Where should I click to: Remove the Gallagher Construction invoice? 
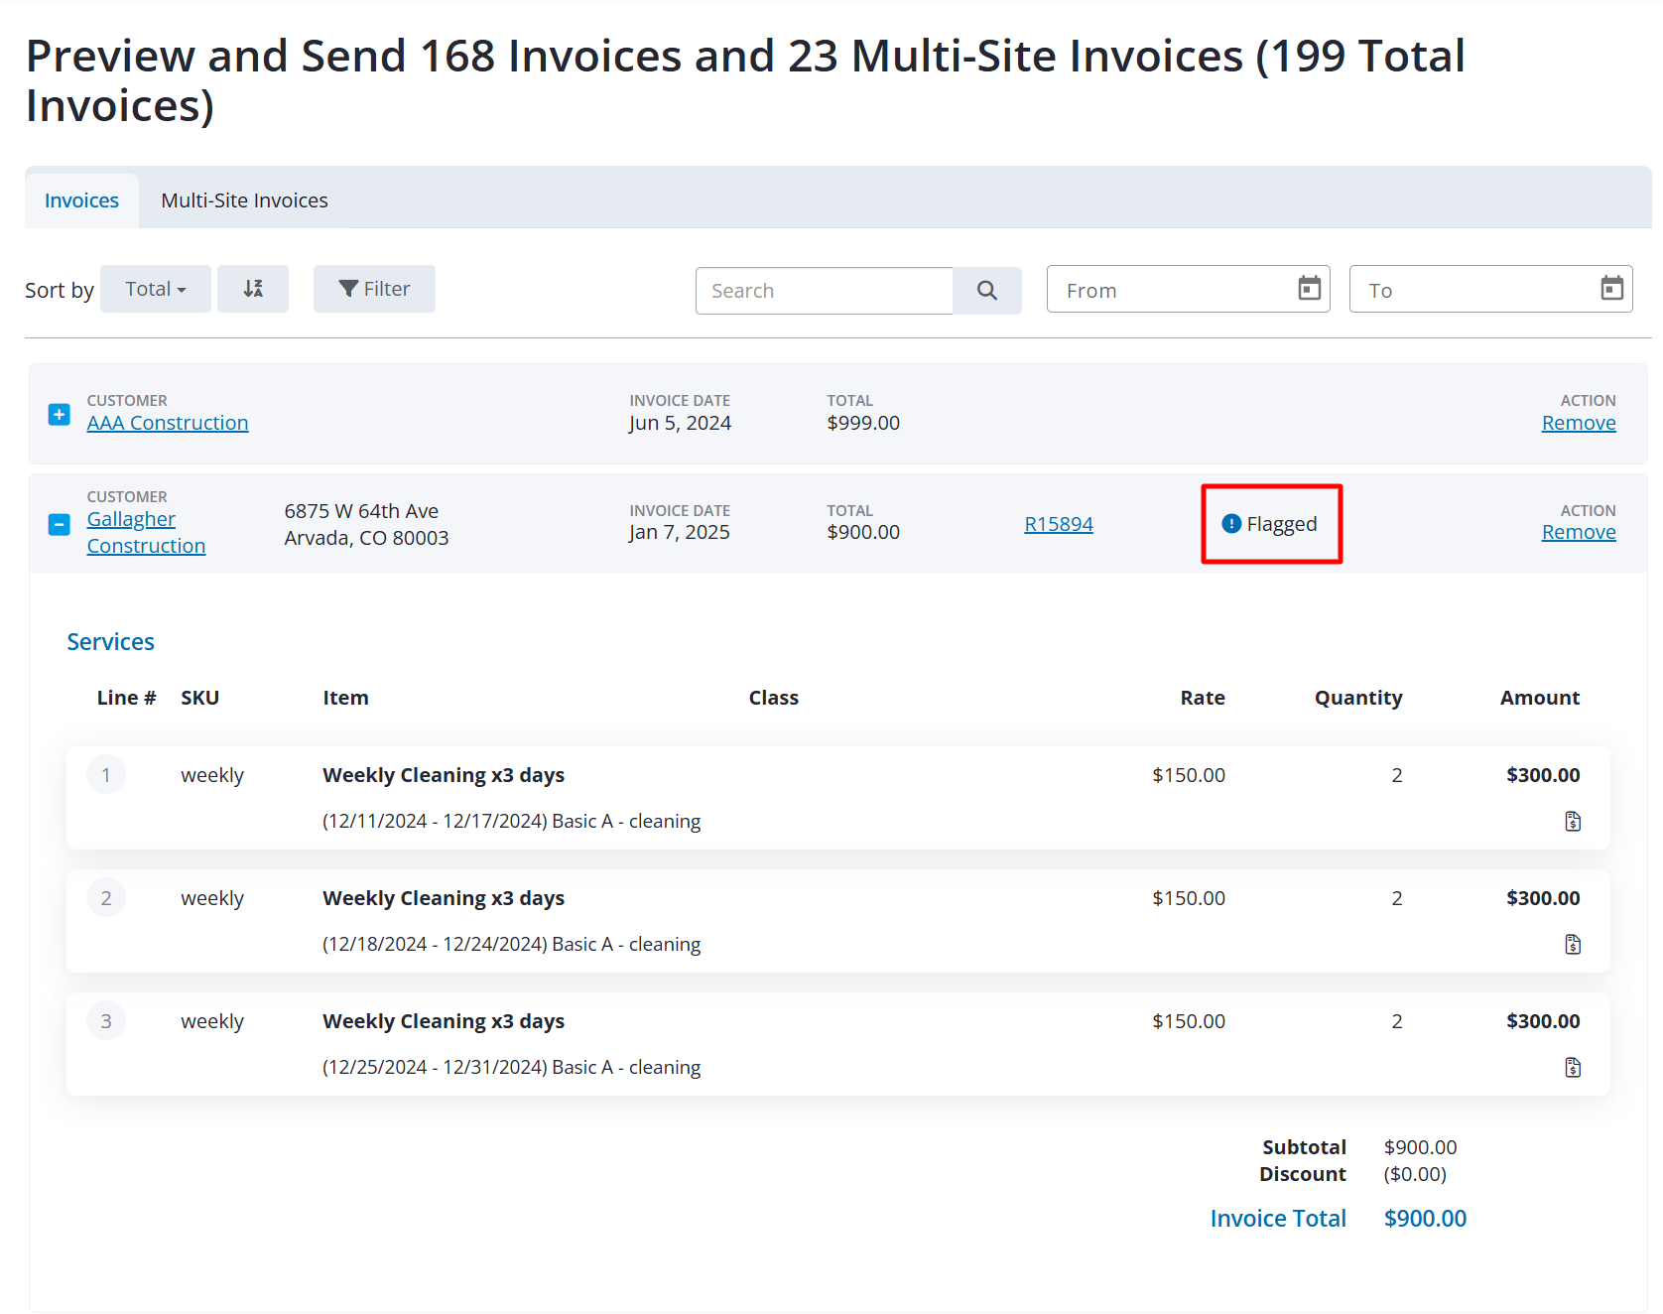pyautogui.click(x=1579, y=532)
